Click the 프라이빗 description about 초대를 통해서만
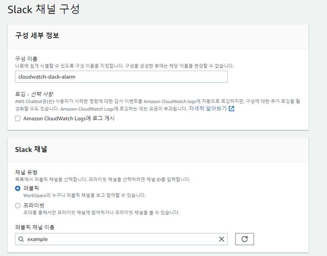 coord(101,212)
